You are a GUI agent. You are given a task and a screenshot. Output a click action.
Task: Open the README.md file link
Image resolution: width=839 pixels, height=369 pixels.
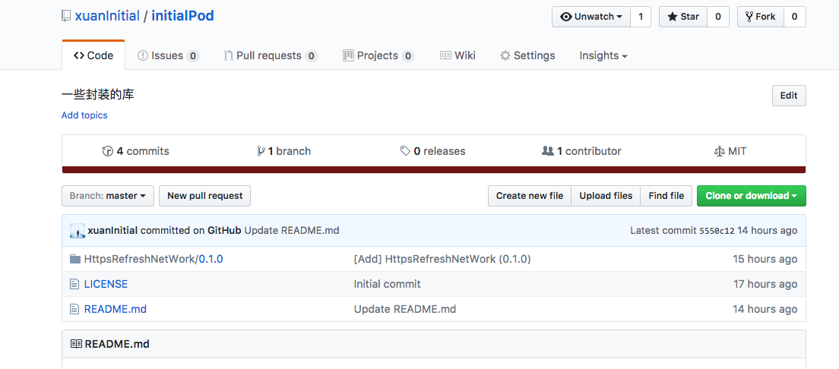(x=115, y=309)
